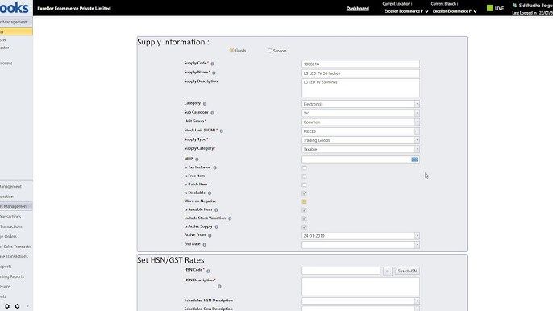The height and width of the screenshot is (311, 553).
Task: Click the info icon next to Category
Action: point(205,104)
